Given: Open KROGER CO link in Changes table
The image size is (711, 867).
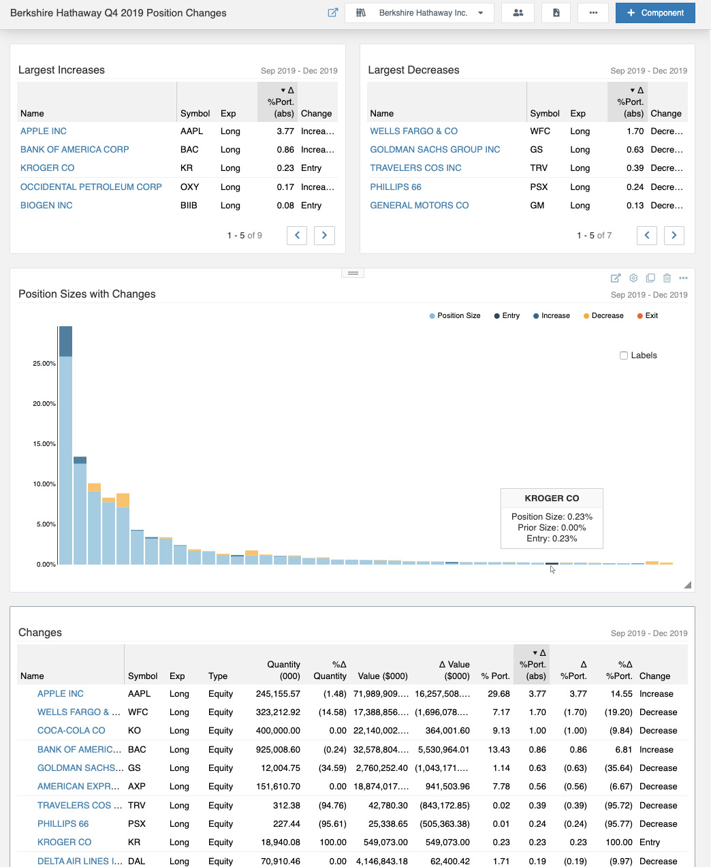Looking at the screenshot, I should pyautogui.click(x=64, y=842).
